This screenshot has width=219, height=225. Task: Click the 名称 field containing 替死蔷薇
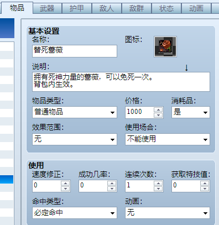tap(75, 51)
